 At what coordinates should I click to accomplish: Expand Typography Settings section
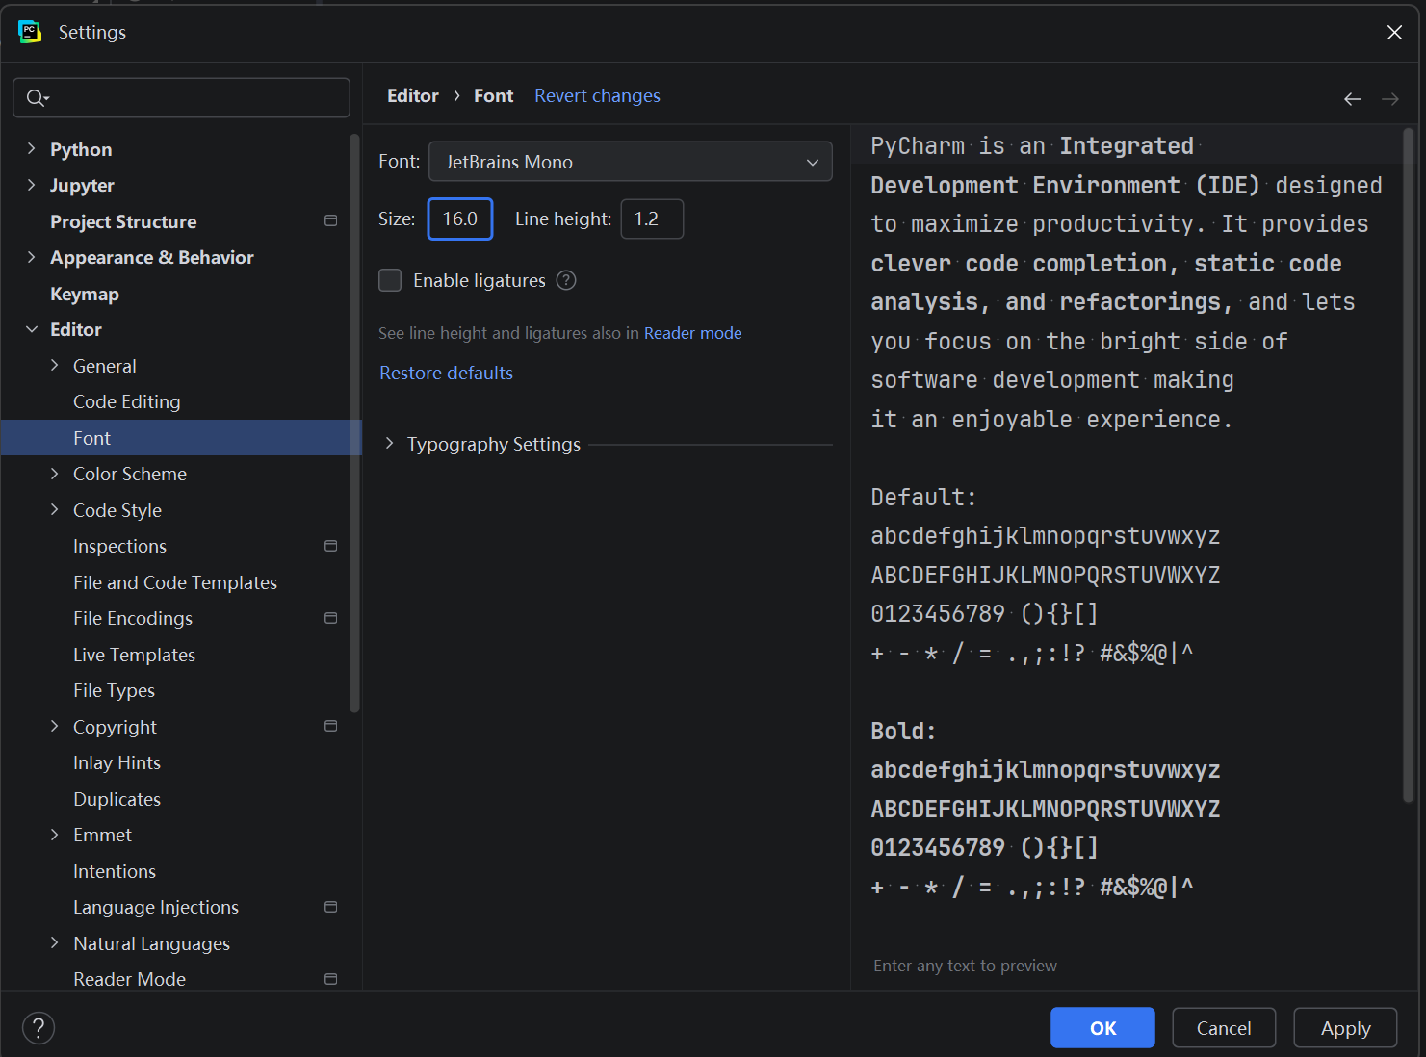(389, 443)
